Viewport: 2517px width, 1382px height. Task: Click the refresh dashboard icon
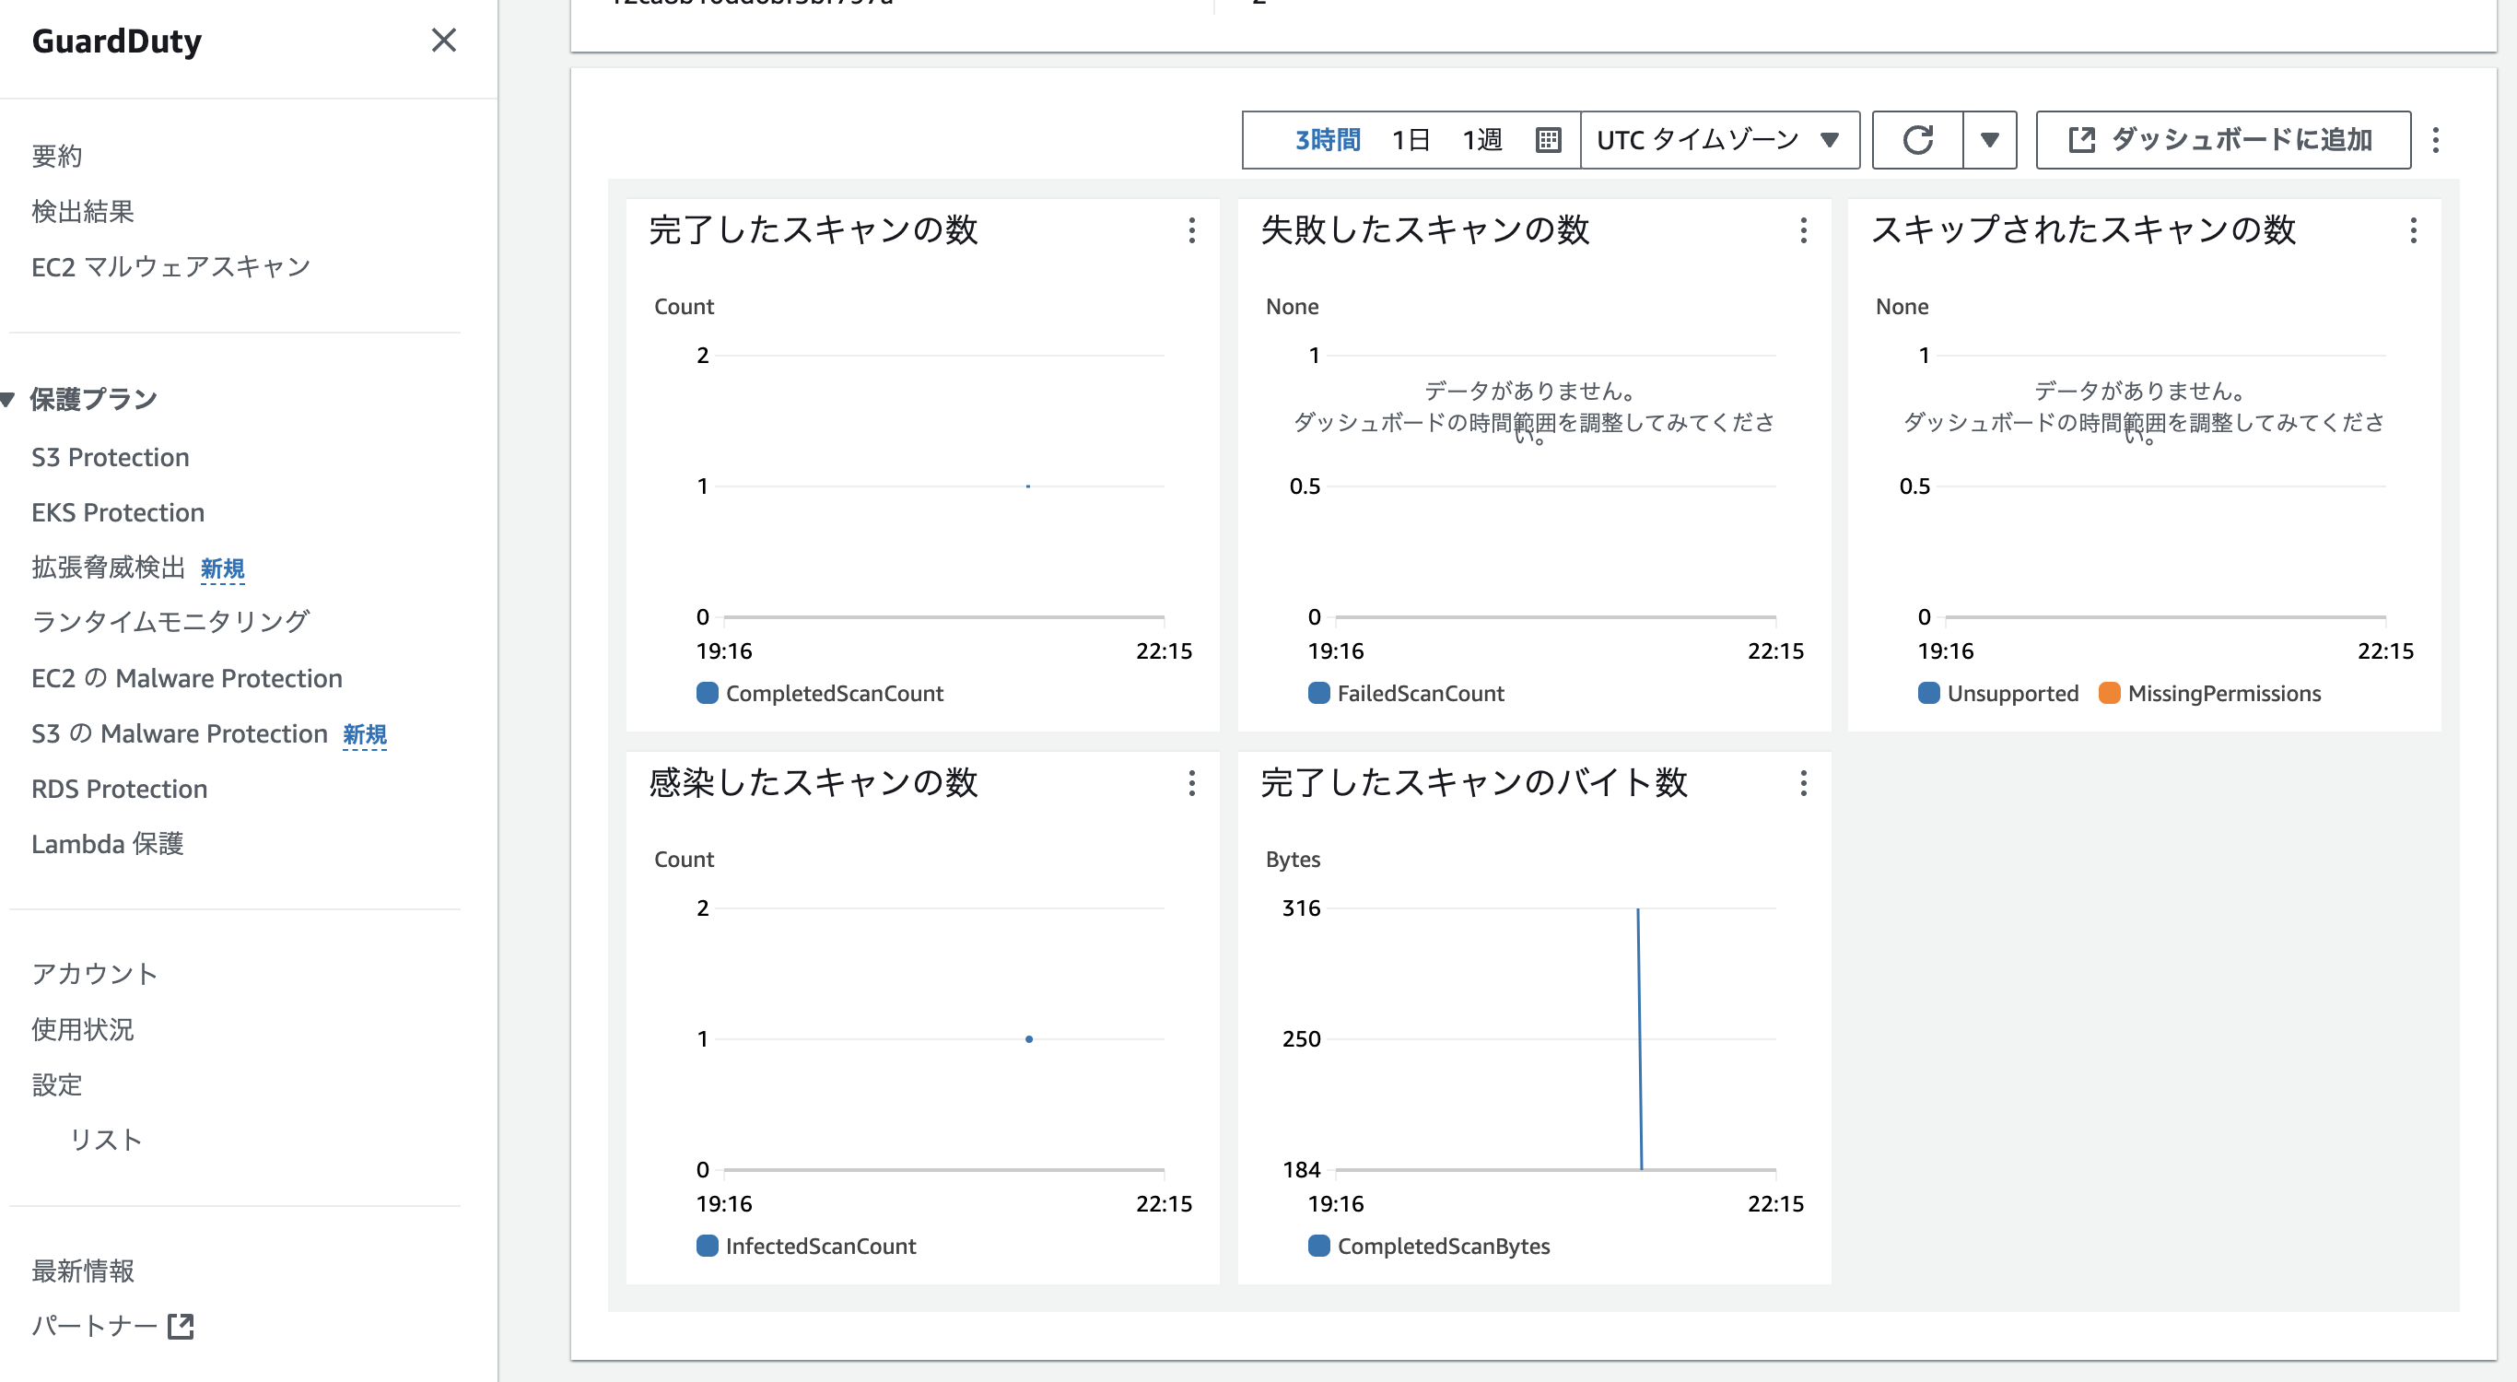[x=1917, y=140]
